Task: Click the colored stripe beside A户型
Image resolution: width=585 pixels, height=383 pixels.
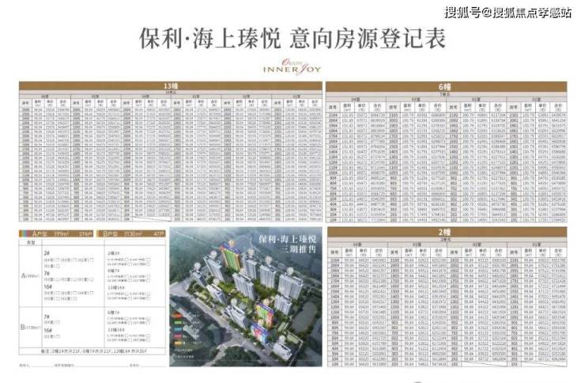Action: [x=25, y=233]
